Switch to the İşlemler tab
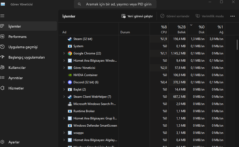The image size is (239, 147). tap(29, 26)
